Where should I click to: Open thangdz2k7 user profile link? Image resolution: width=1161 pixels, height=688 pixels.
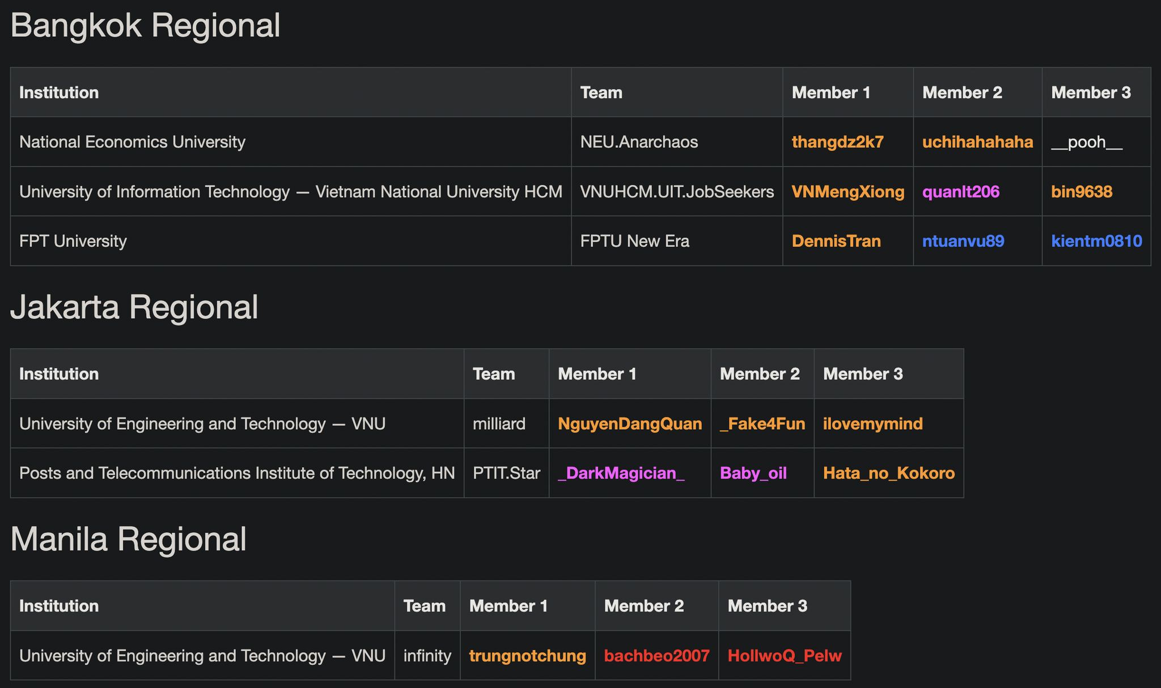837,142
